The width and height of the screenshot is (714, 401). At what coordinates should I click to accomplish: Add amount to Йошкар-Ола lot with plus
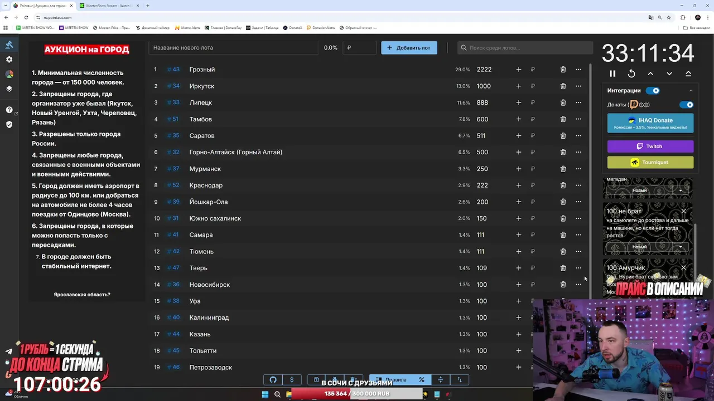(x=519, y=202)
